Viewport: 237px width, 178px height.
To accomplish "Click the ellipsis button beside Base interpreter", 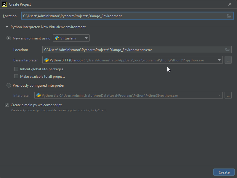I will [x=228, y=60].
